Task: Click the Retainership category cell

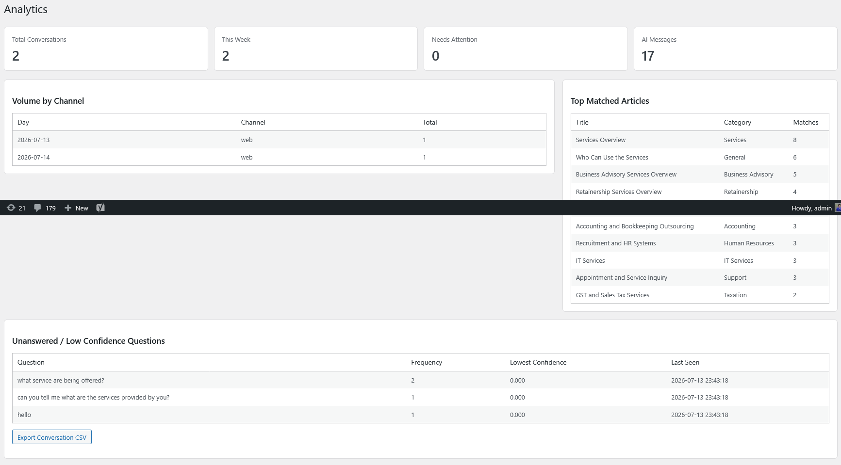Action: (741, 192)
